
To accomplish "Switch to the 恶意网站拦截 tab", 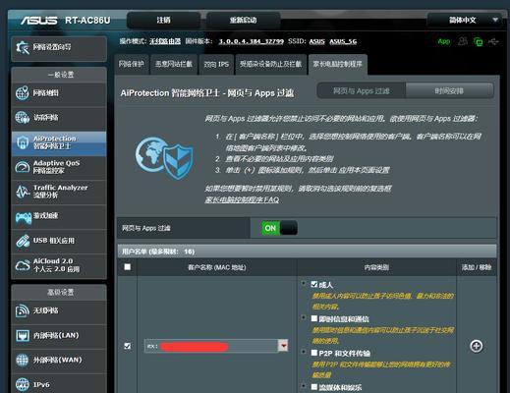I will pyautogui.click(x=174, y=64).
